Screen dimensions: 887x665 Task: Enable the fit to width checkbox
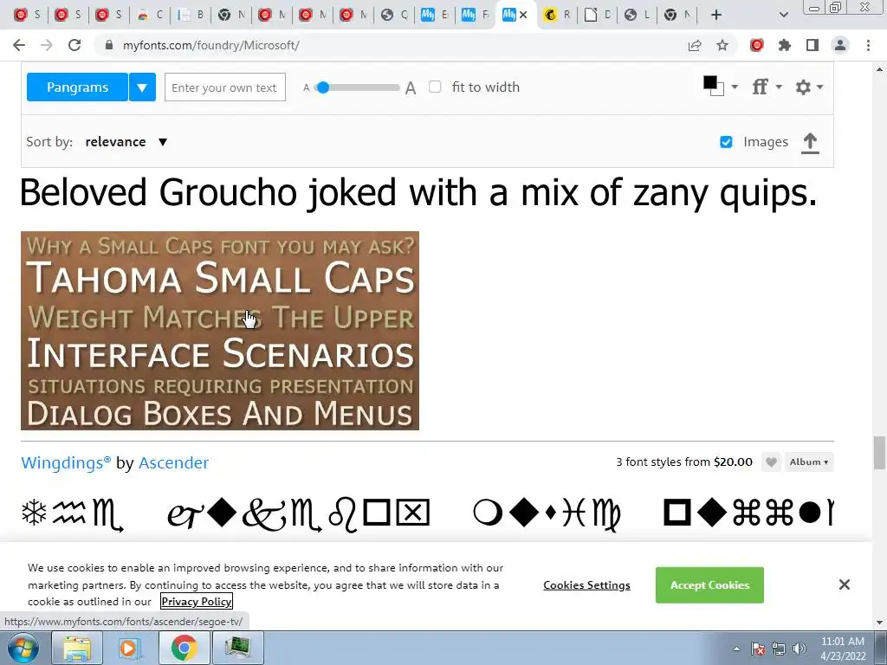pyautogui.click(x=435, y=87)
